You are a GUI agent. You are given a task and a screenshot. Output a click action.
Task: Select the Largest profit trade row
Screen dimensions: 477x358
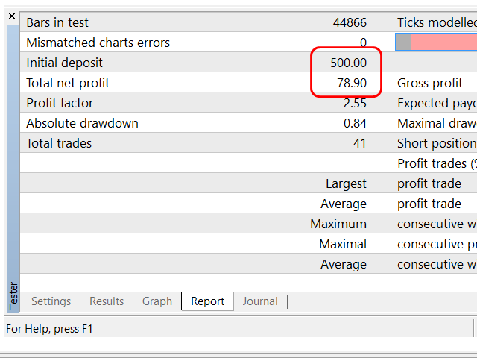pos(429,183)
